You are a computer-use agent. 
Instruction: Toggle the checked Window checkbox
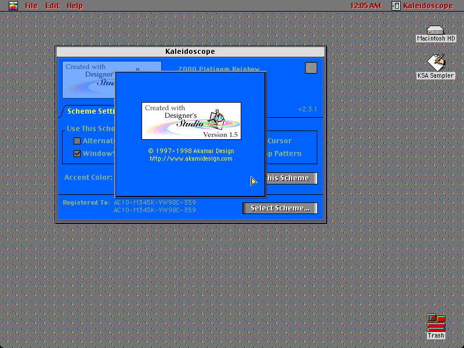coord(77,154)
